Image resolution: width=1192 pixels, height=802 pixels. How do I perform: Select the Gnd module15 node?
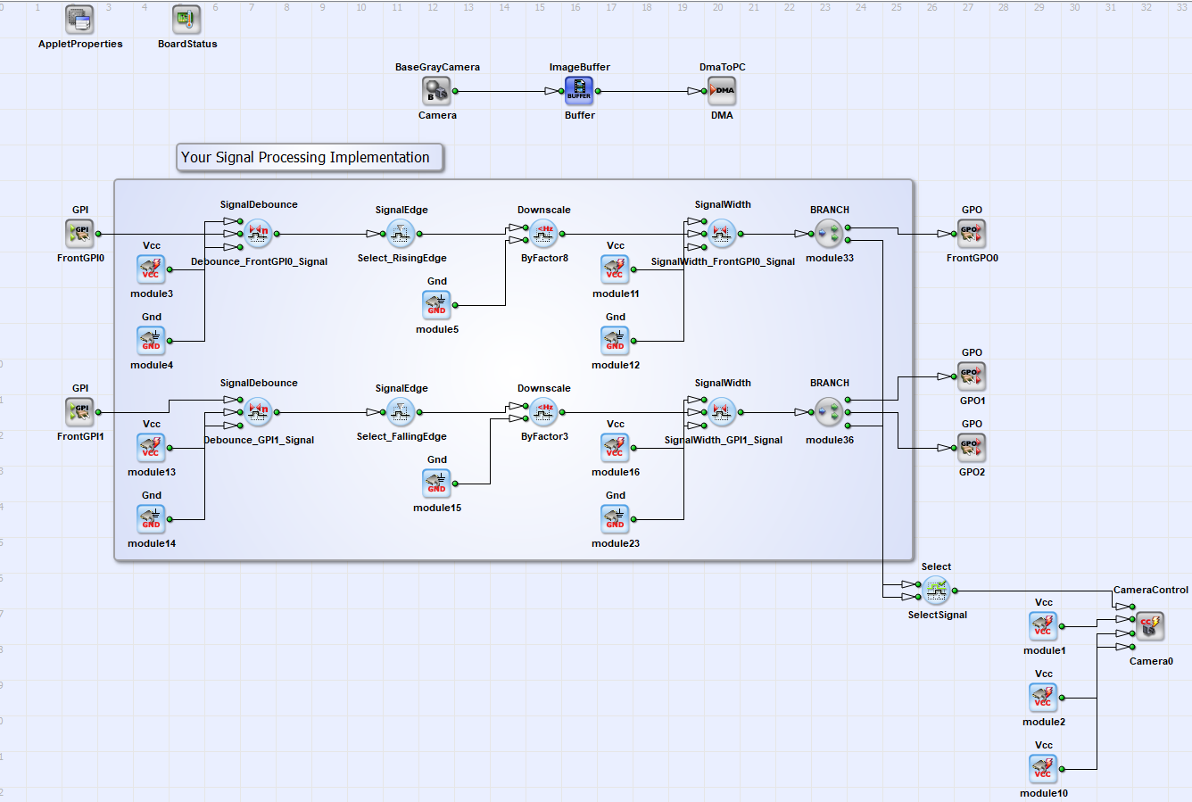437,484
